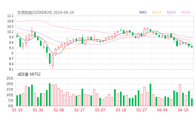Viewport: 196px width, 116px height.
Task: Click the 02-08 date label
Action: pos(59,110)
